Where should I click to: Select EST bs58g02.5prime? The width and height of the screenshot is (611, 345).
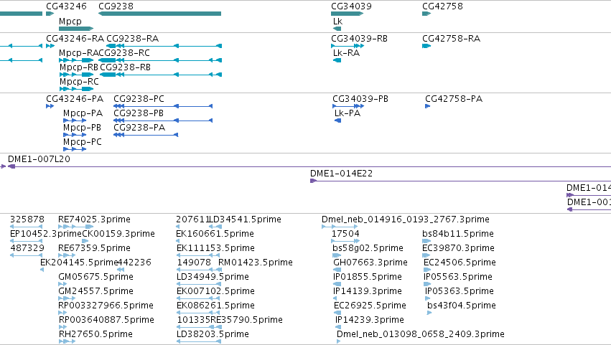(368, 248)
